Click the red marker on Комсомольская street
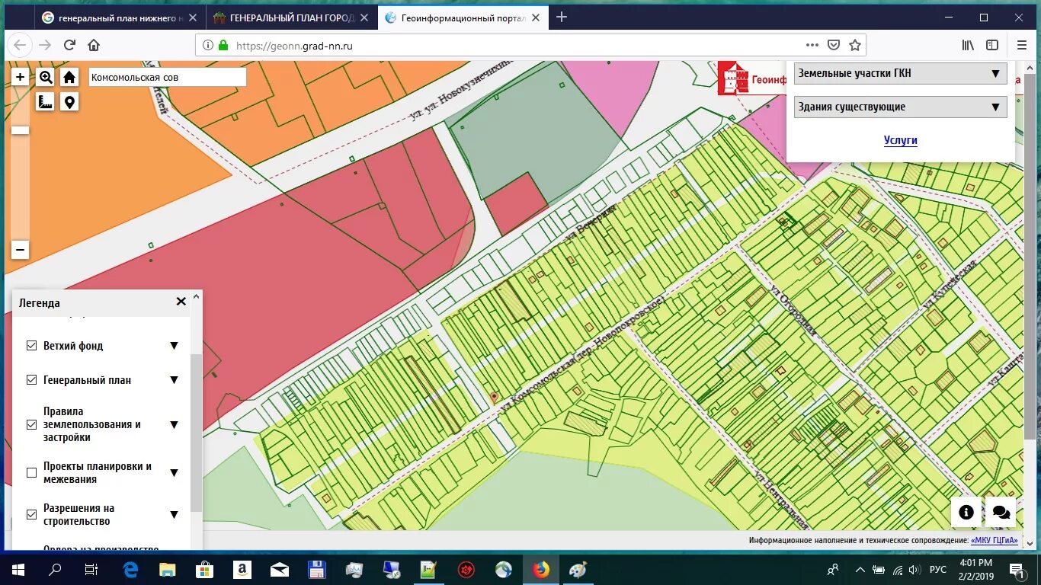Viewport: 1041px width, 585px height. (x=494, y=397)
